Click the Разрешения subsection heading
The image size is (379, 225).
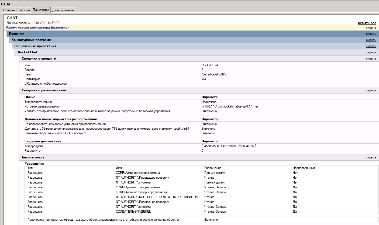tap(35, 163)
